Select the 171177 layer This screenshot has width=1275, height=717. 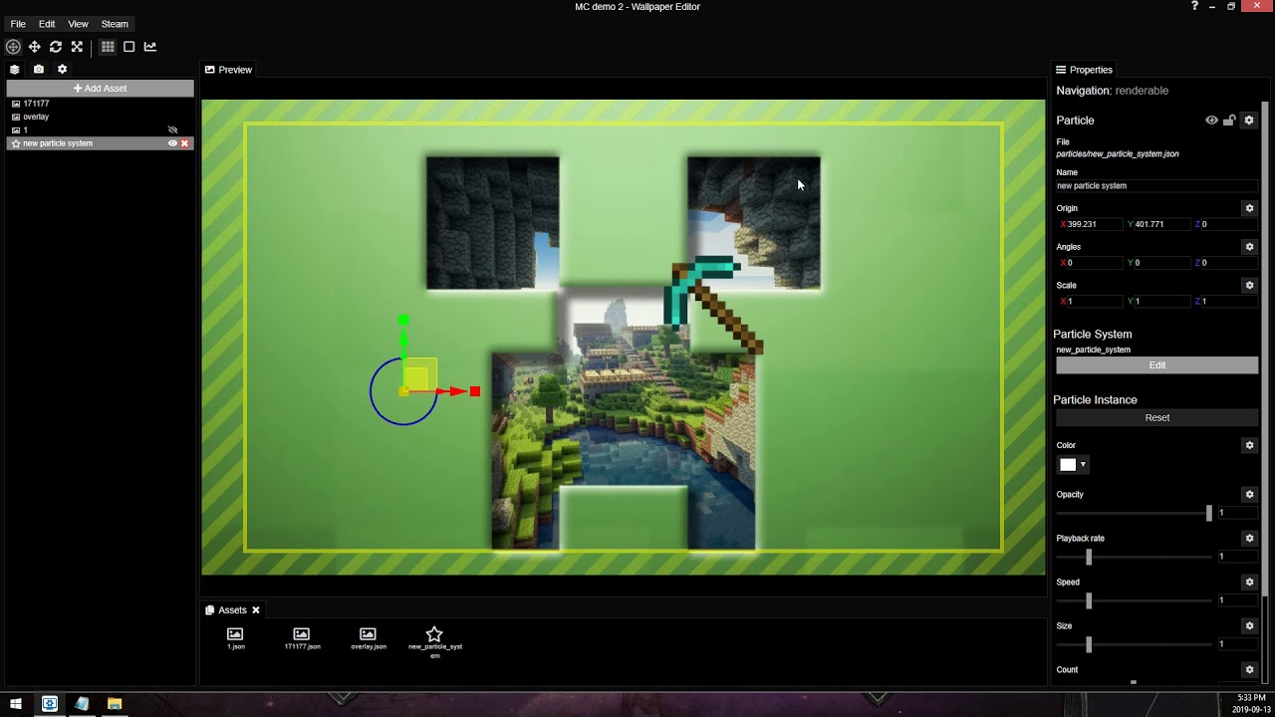coord(100,104)
